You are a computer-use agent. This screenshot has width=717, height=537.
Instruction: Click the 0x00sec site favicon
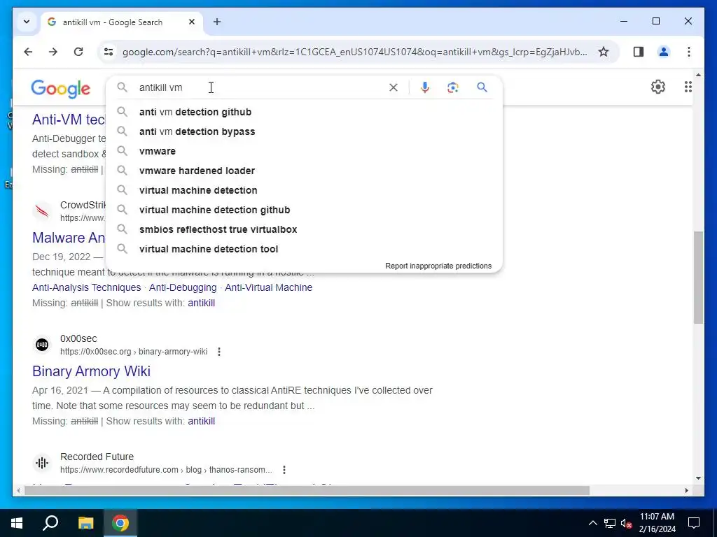[42, 345]
